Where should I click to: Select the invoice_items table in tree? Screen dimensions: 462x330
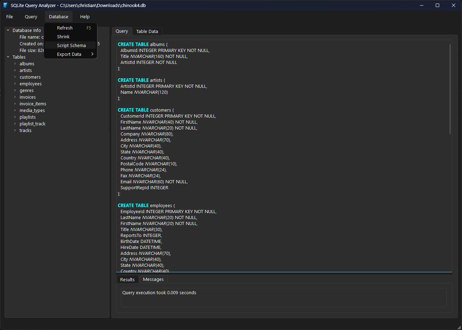(x=33, y=104)
